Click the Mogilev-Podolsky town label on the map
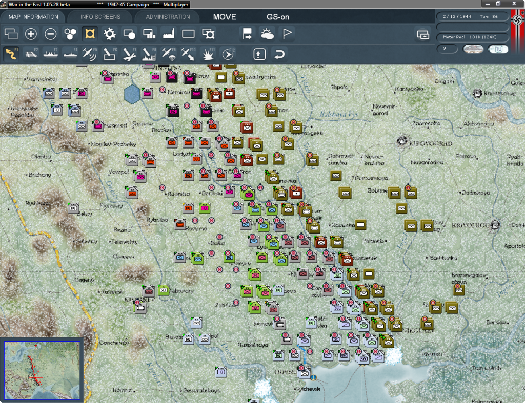 [x=113, y=144]
